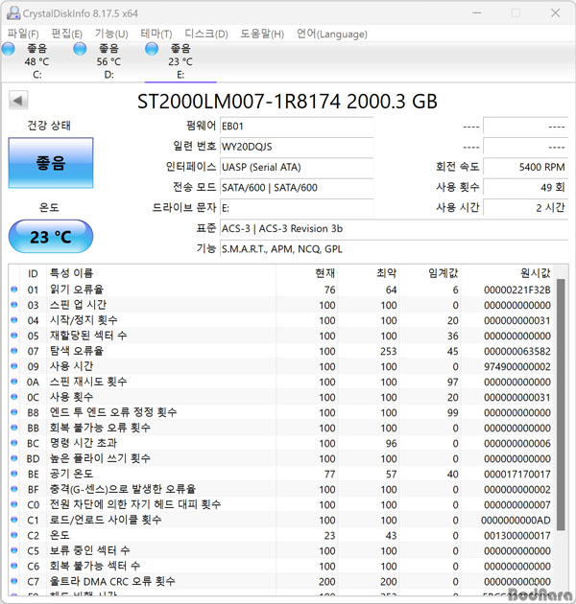
Task: Click the 원시값 column header
Action: [507, 273]
